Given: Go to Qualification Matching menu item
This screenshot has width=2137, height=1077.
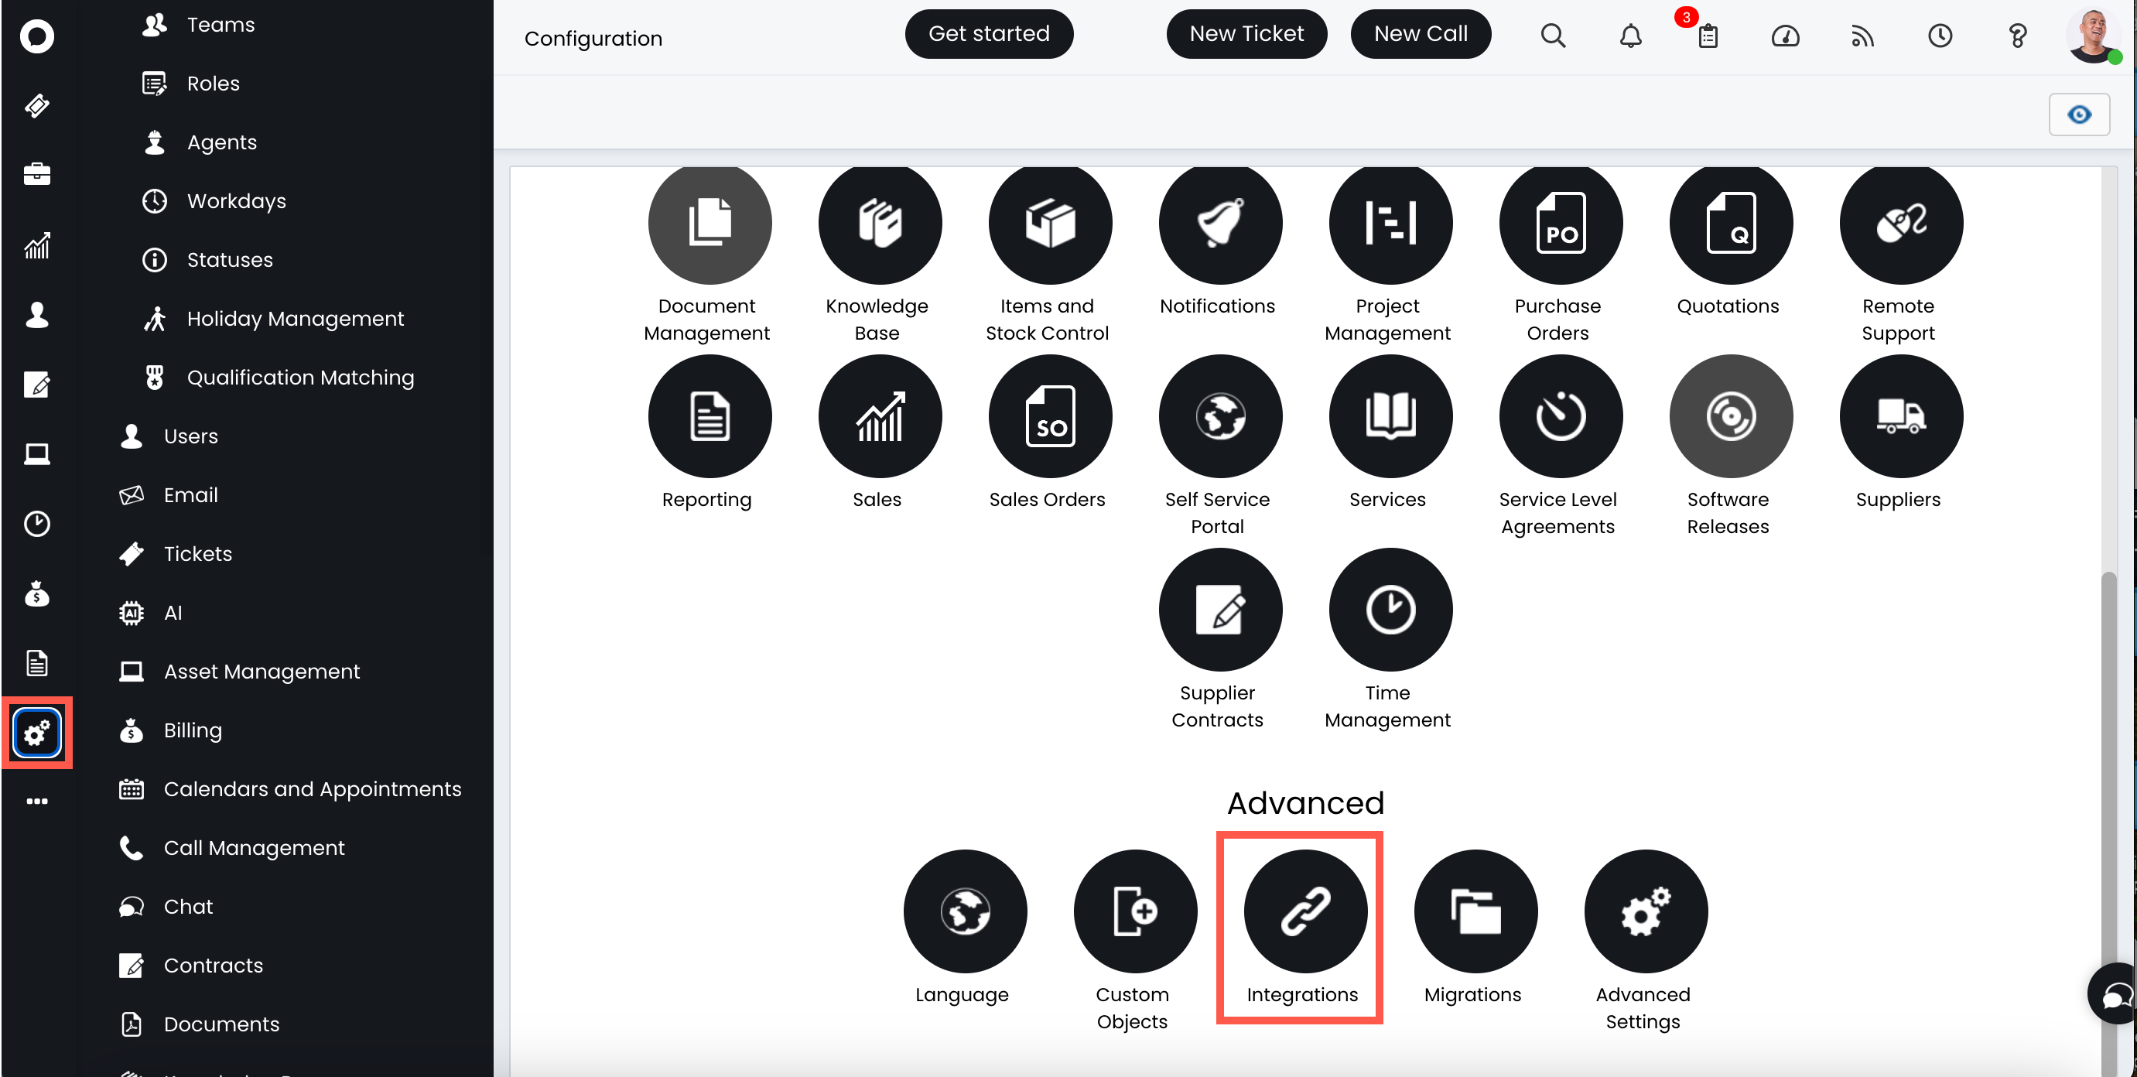Looking at the screenshot, I should [x=299, y=378].
